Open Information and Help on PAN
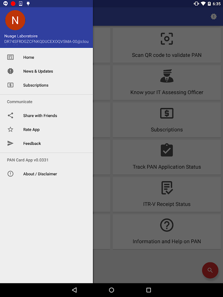223x297 pixels. tap(167, 232)
